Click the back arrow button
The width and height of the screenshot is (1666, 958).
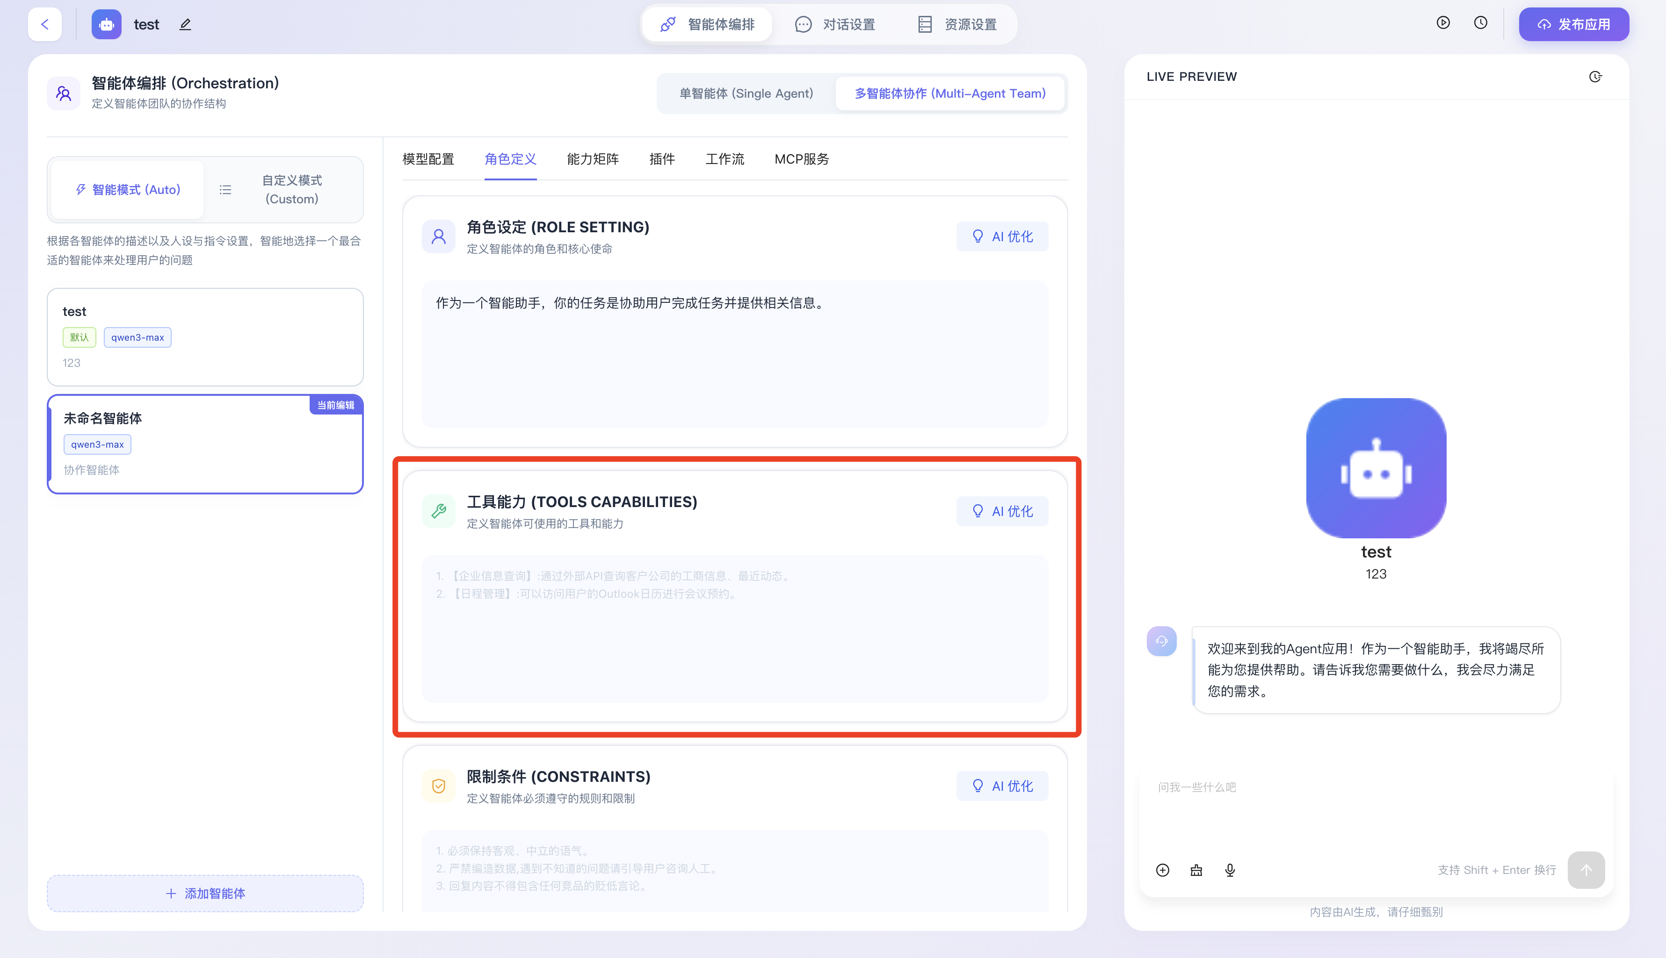[45, 24]
